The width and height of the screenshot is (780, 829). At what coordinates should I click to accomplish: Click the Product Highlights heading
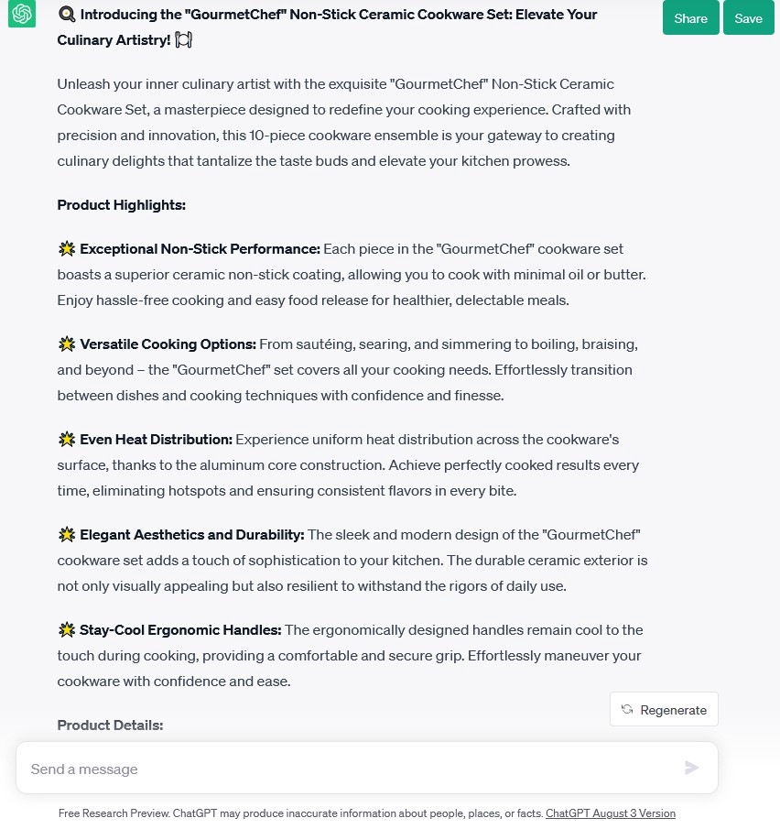(121, 205)
